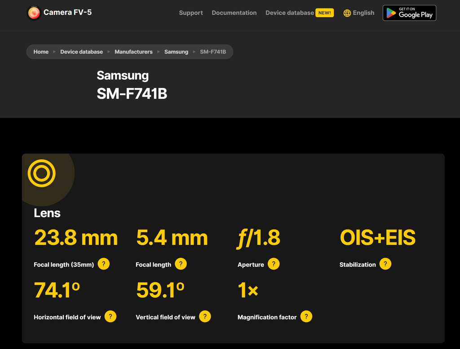
Task: Click the Lens section heading
Action: pyautogui.click(x=47, y=213)
